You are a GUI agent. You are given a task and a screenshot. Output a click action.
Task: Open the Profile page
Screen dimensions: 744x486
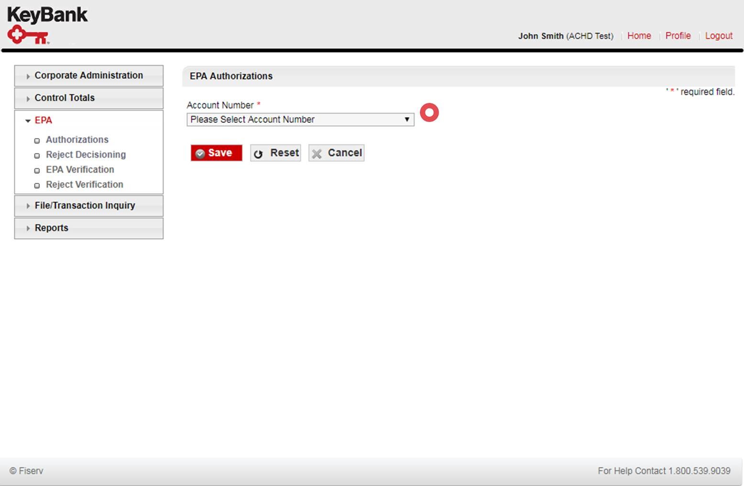678,35
